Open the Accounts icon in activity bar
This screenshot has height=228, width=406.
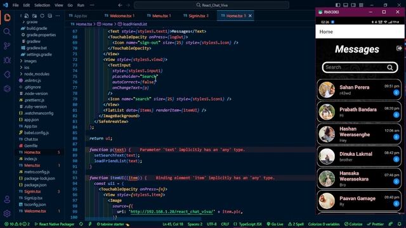click(x=7, y=199)
